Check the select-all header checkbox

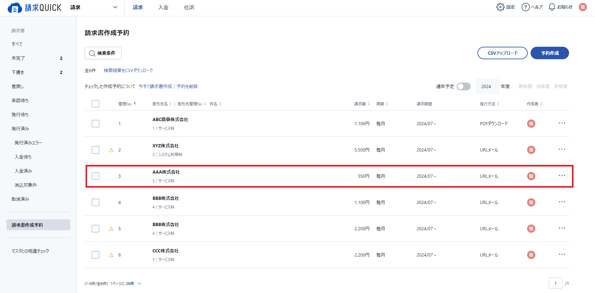click(x=95, y=104)
